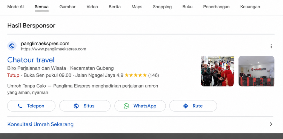Go to the Shopping tab
The image size is (283, 139).
162,7
